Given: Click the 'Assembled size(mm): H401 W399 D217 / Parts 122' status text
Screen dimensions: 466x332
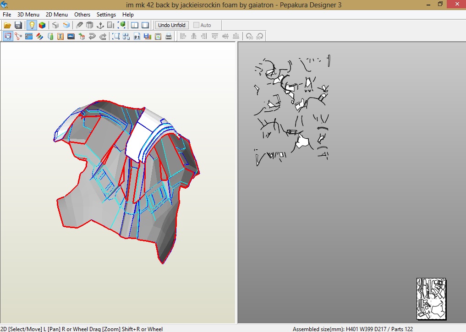Looking at the screenshot, I should coord(352,329).
